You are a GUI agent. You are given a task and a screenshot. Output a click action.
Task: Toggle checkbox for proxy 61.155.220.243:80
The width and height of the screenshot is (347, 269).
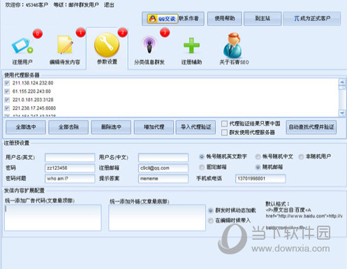click(x=7, y=92)
